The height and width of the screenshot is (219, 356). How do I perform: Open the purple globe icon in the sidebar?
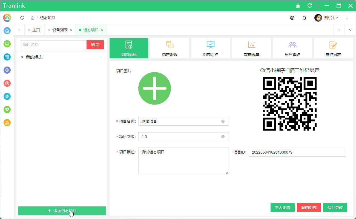[x=7, y=70]
